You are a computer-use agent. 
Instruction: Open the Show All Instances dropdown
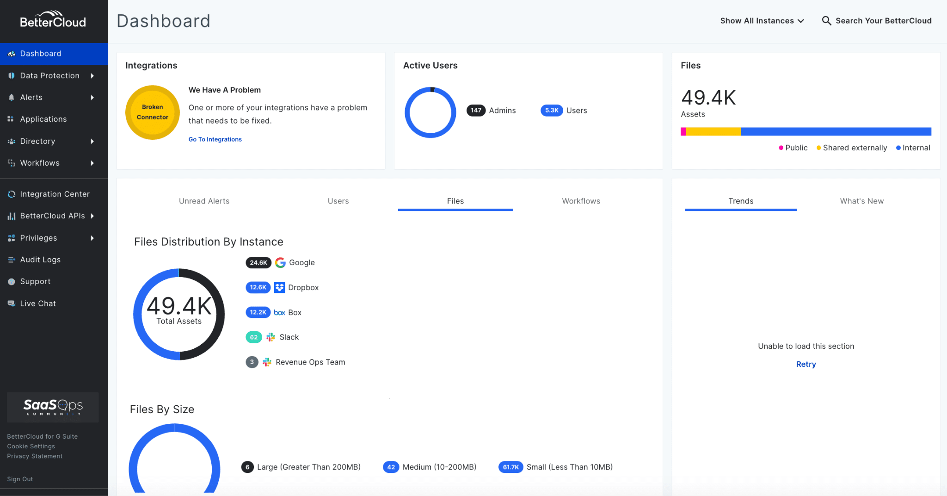point(762,20)
